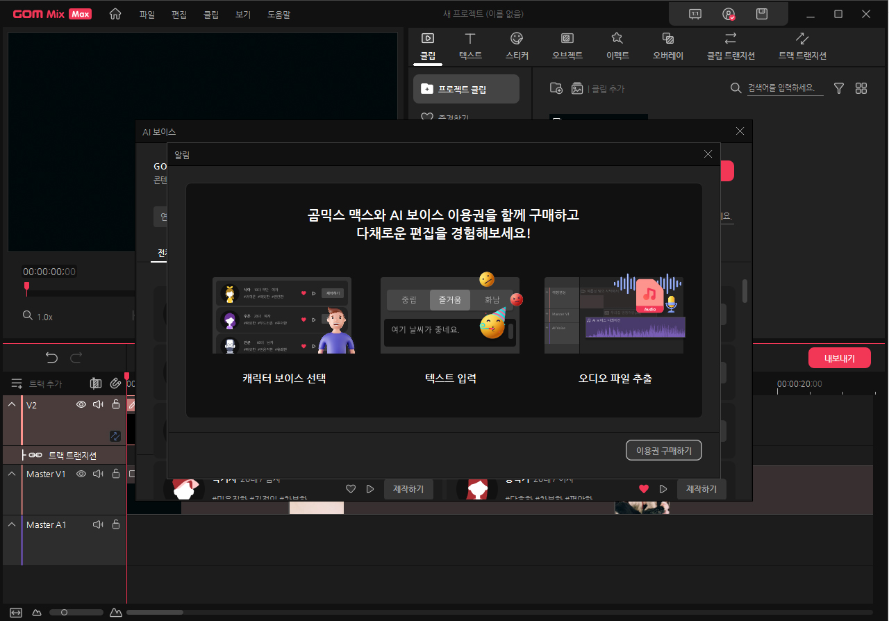The height and width of the screenshot is (621, 889).
Task: Mute the Master A1 track speaker
Action: tap(98, 524)
